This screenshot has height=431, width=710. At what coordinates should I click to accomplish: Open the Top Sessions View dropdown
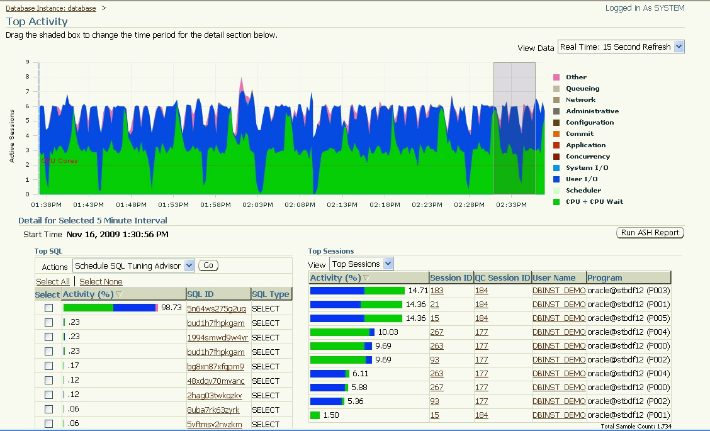tap(388, 264)
